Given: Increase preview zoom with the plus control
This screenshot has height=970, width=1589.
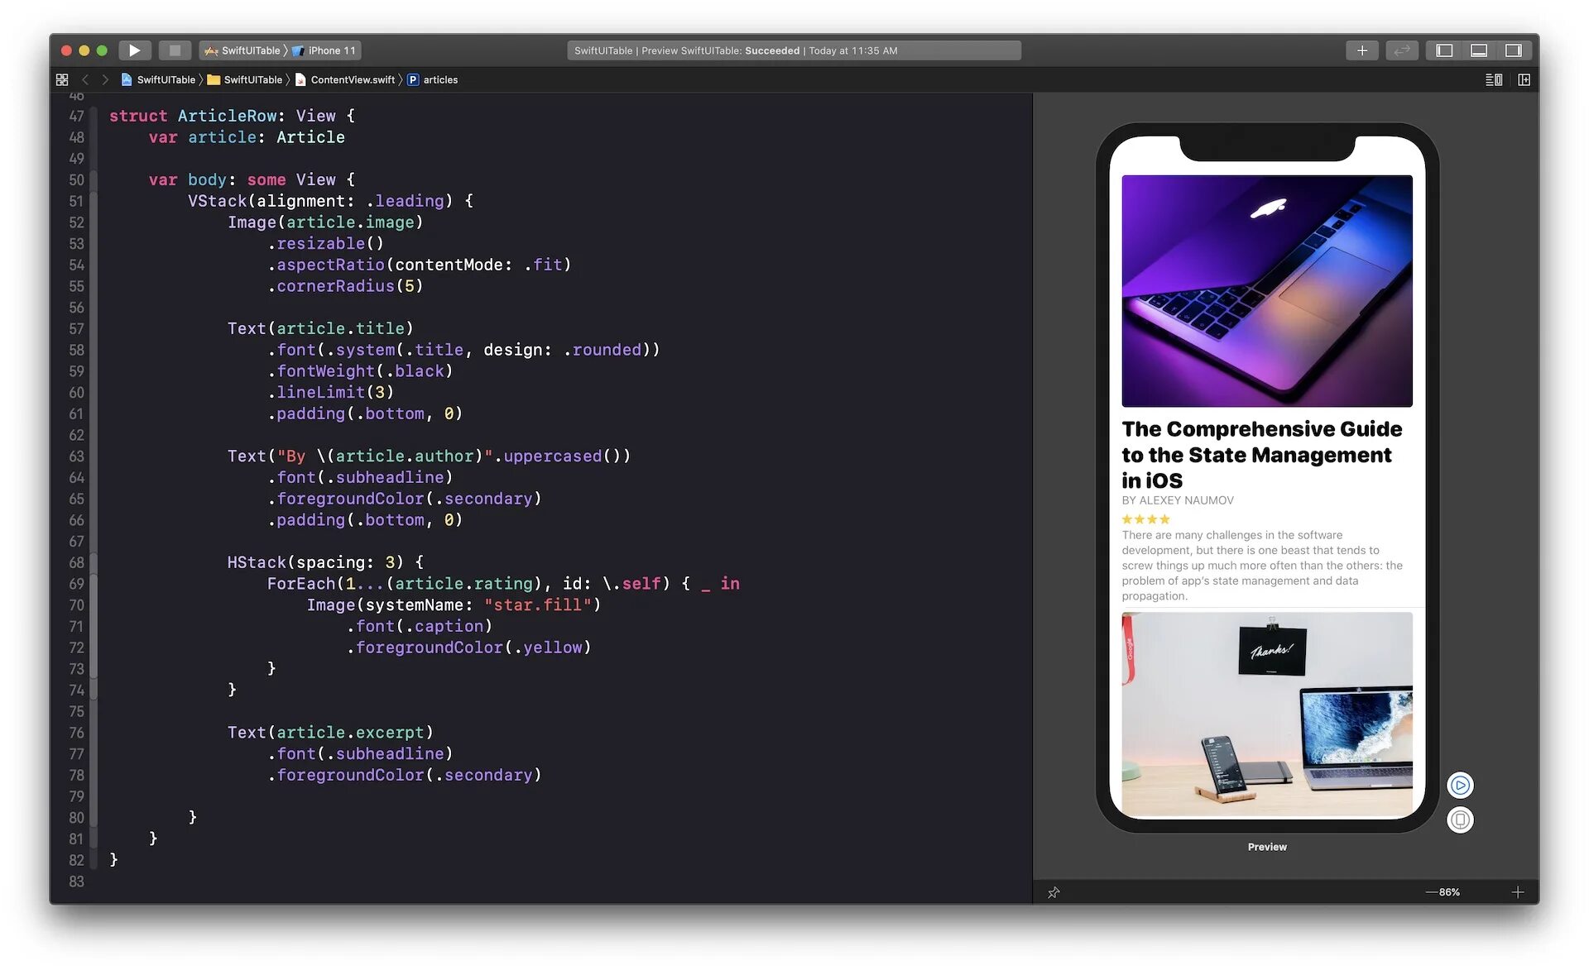Looking at the screenshot, I should pos(1519,891).
